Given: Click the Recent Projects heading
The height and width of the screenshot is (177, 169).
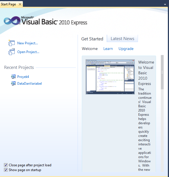Looking at the screenshot, I should (19, 67).
